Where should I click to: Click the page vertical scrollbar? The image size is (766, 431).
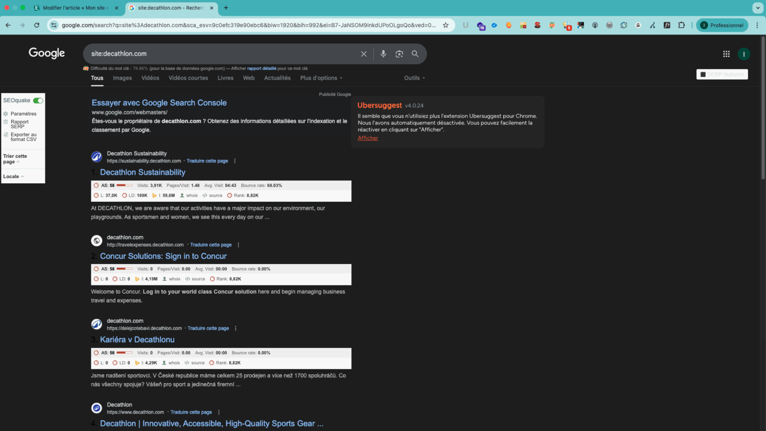(x=763, y=107)
